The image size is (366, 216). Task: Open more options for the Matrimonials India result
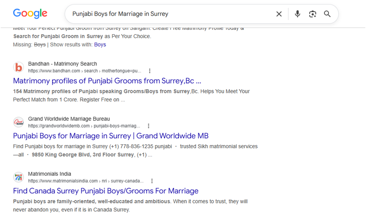coord(152,181)
